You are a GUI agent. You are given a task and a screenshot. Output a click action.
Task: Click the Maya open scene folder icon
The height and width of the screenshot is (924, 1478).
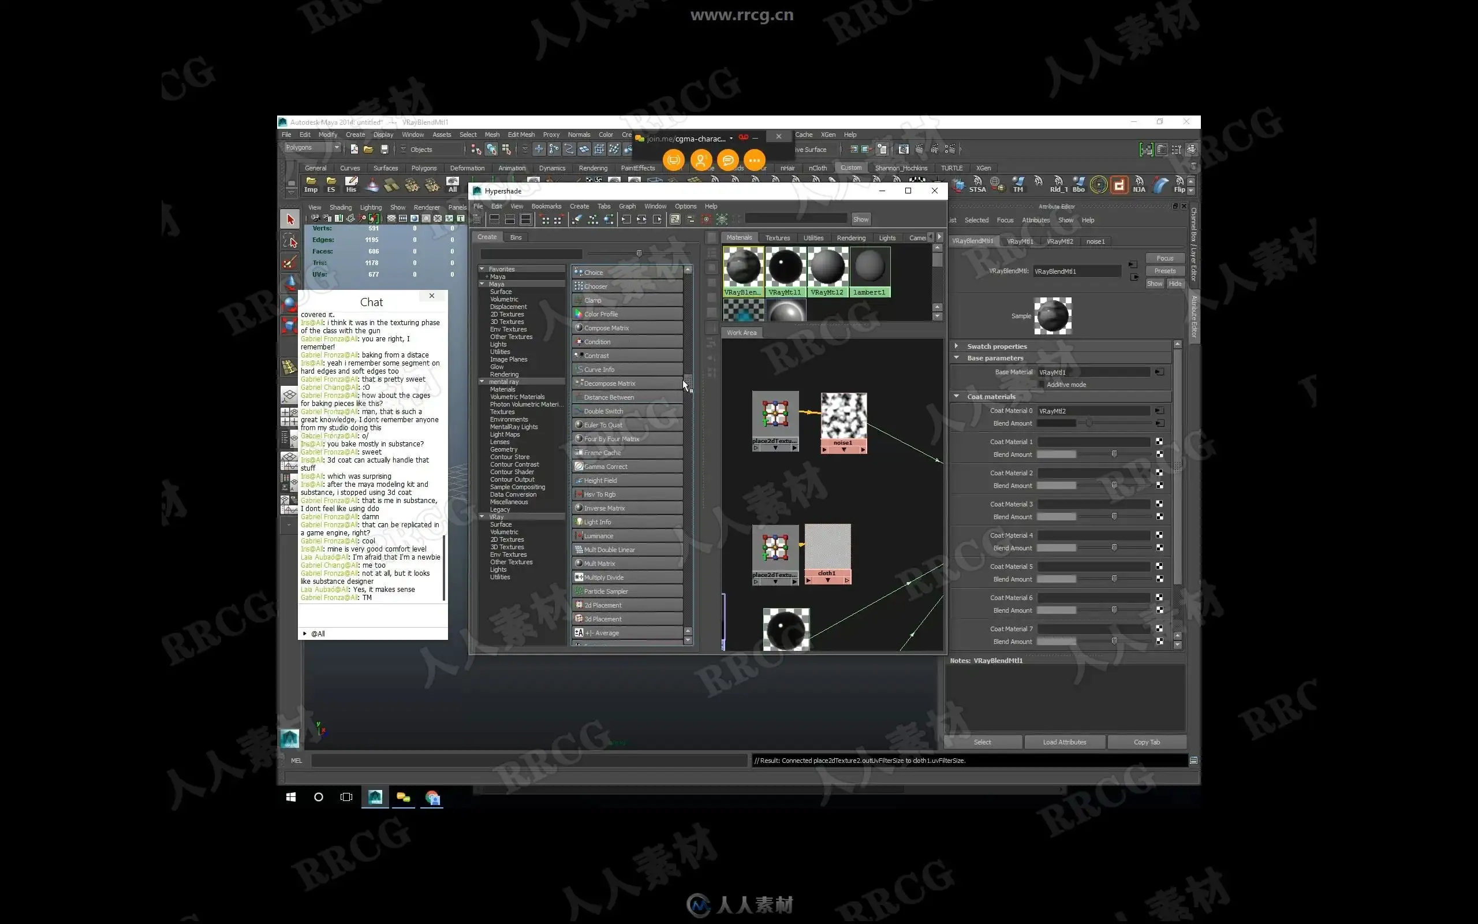368,149
